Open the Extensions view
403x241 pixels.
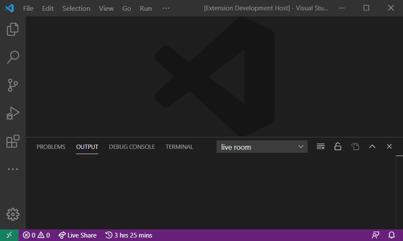pyautogui.click(x=12, y=141)
